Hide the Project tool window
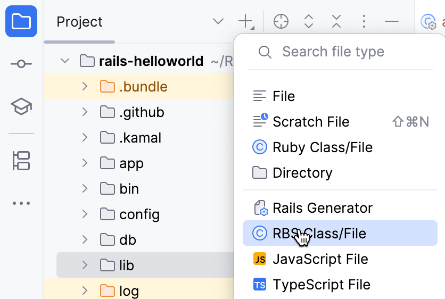The image size is (445, 299). click(x=392, y=22)
